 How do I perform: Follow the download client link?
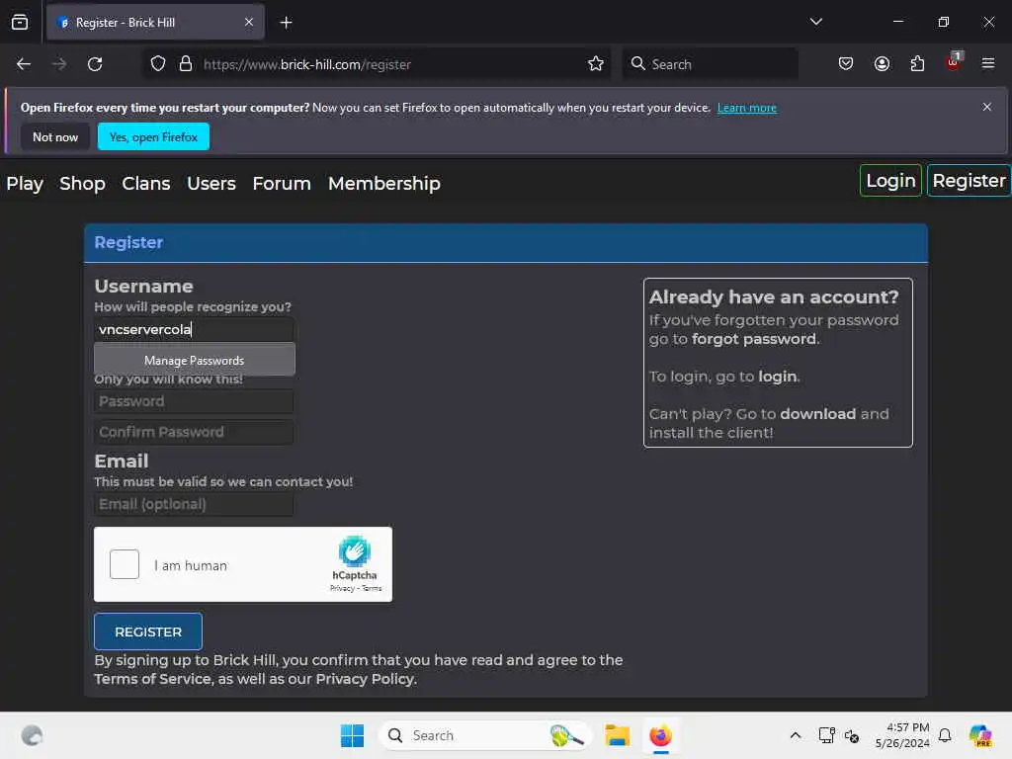817,414
